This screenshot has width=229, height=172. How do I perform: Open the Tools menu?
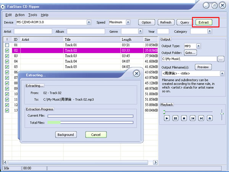(33, 15)
